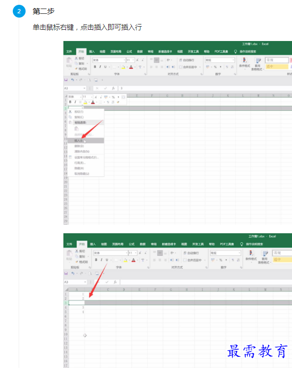Toggle Bold in the floating mini toolbar
292x368 pixels.
[70, 102]
